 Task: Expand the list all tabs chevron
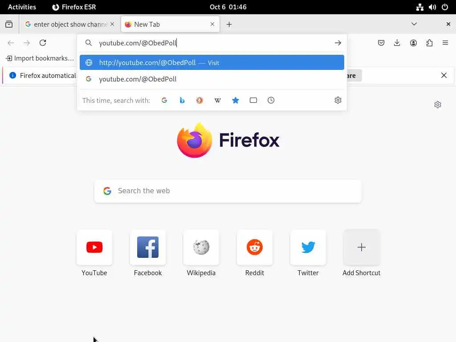click(x=414, y=24)
